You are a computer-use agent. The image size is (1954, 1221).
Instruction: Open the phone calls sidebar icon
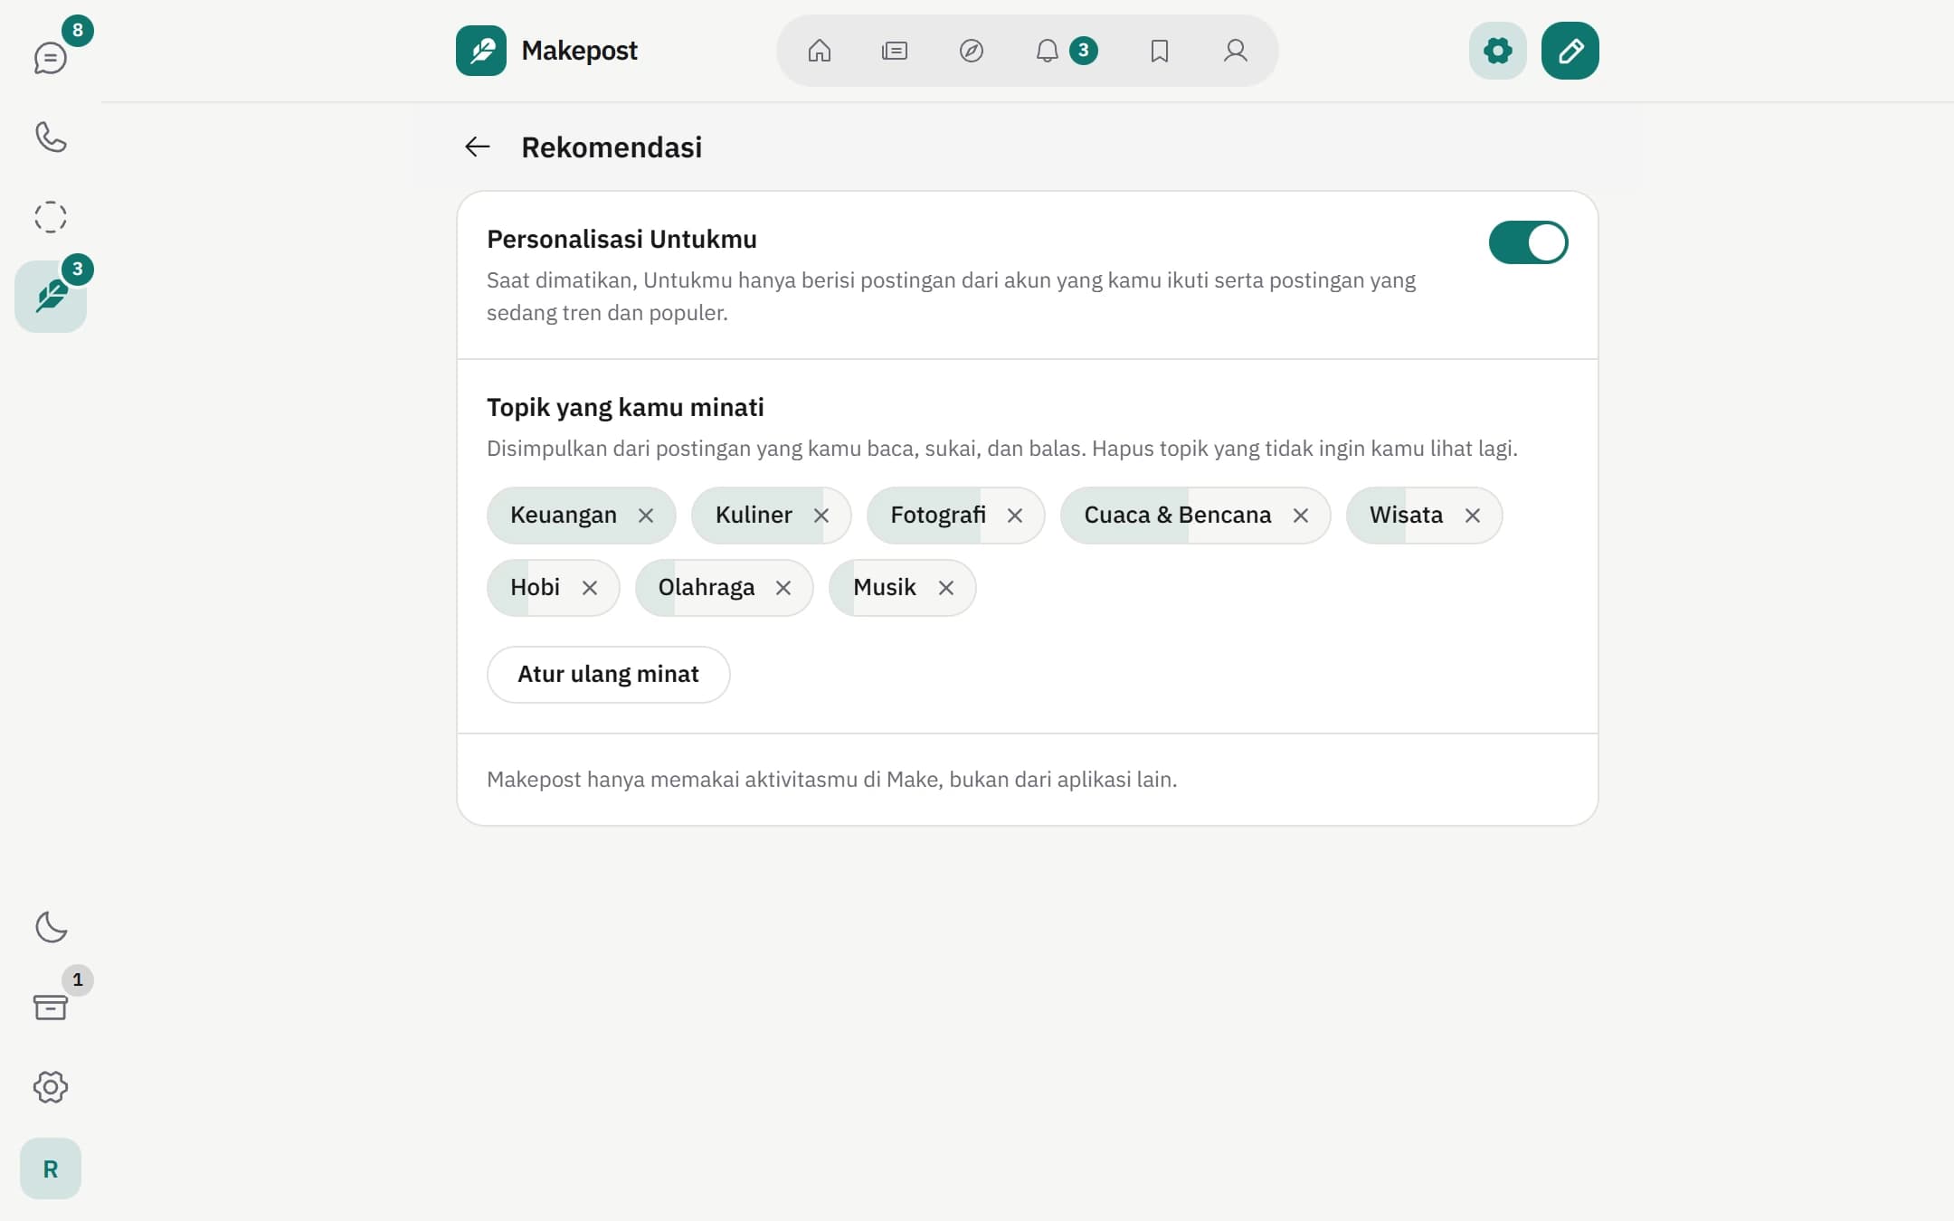tap(51, 137)
